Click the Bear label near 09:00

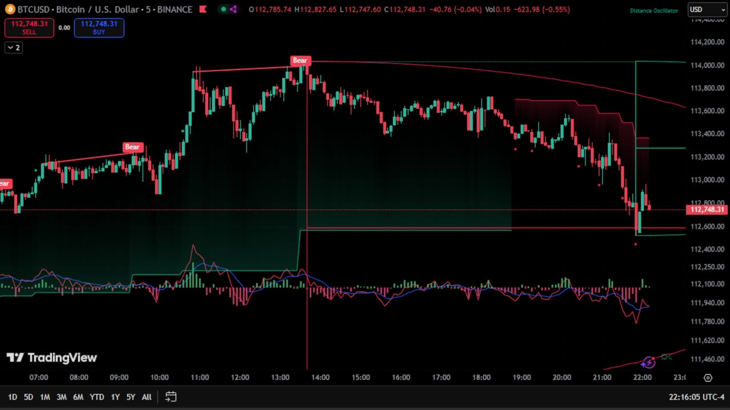pos(132,147)
